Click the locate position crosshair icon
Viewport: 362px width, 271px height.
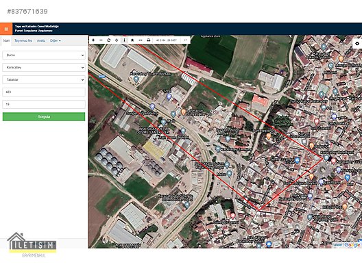pos(117,40)
